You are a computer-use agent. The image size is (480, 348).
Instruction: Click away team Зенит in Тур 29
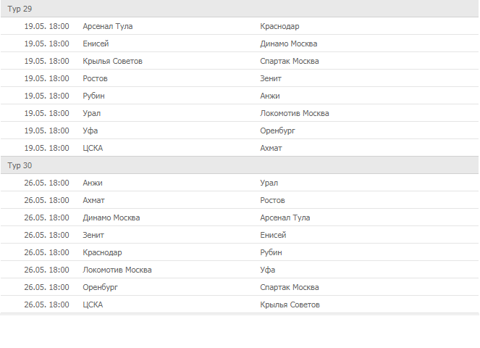coord(271,78)
